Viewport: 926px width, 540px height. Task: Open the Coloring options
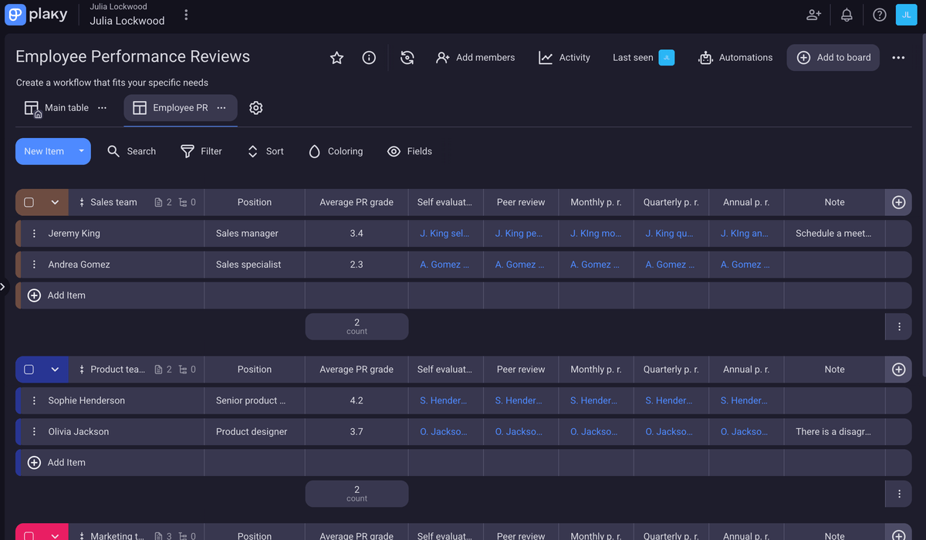[x=336, y=151]
